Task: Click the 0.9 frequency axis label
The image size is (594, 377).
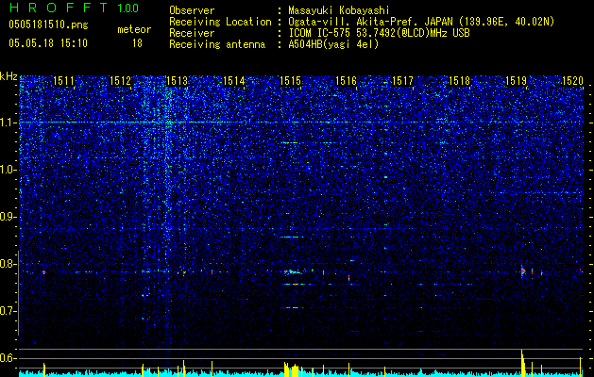Action: pyautogui.click(x=8, y=217)
